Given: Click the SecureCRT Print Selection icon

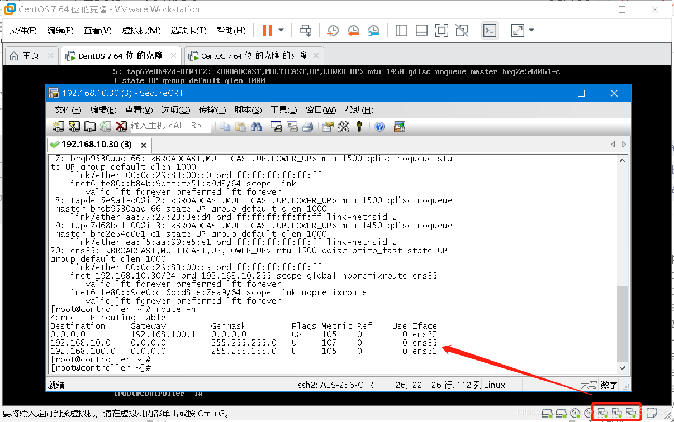Looking at the screenshot, I should coord(292,127).
